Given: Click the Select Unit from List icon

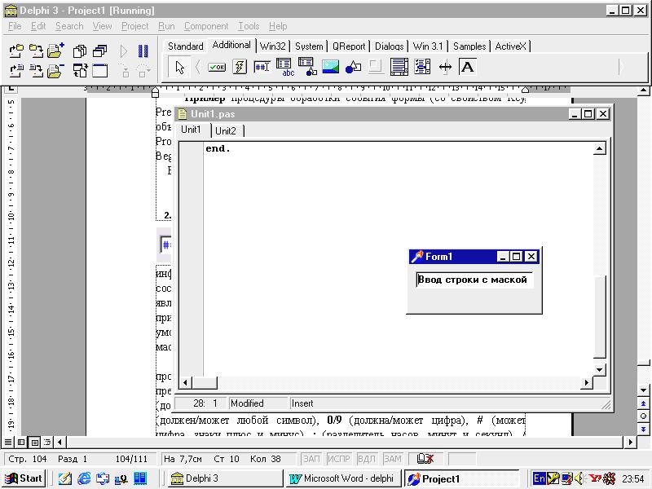Looking at the screenshot, I should pyautogui.click(x=79, y=51).
